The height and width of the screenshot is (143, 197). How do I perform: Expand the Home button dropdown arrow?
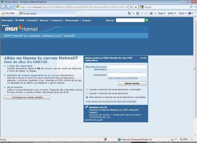coord(133,13)
